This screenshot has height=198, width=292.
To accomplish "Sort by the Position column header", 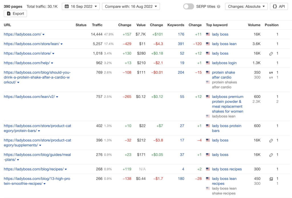I will pos(272,25).
